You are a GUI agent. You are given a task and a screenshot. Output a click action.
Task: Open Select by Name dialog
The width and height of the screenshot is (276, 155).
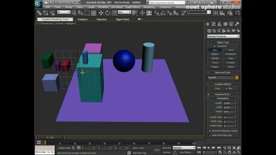coord(81,13)
